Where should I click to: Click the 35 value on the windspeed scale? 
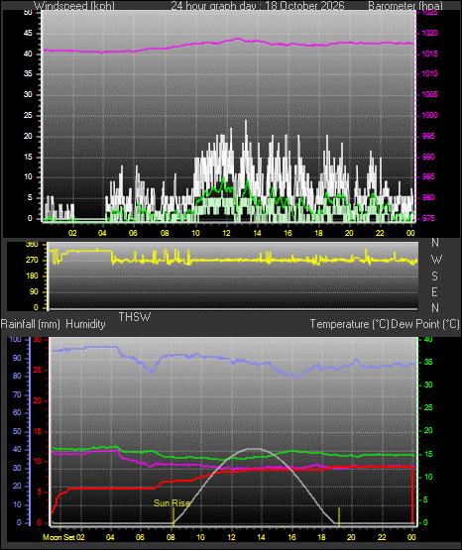tap(28, 74)
